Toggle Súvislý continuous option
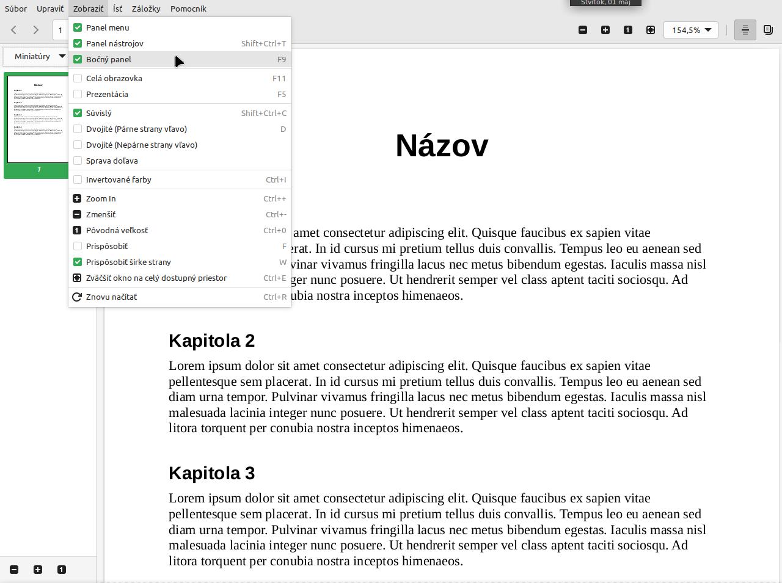 (x=180, y=113)
